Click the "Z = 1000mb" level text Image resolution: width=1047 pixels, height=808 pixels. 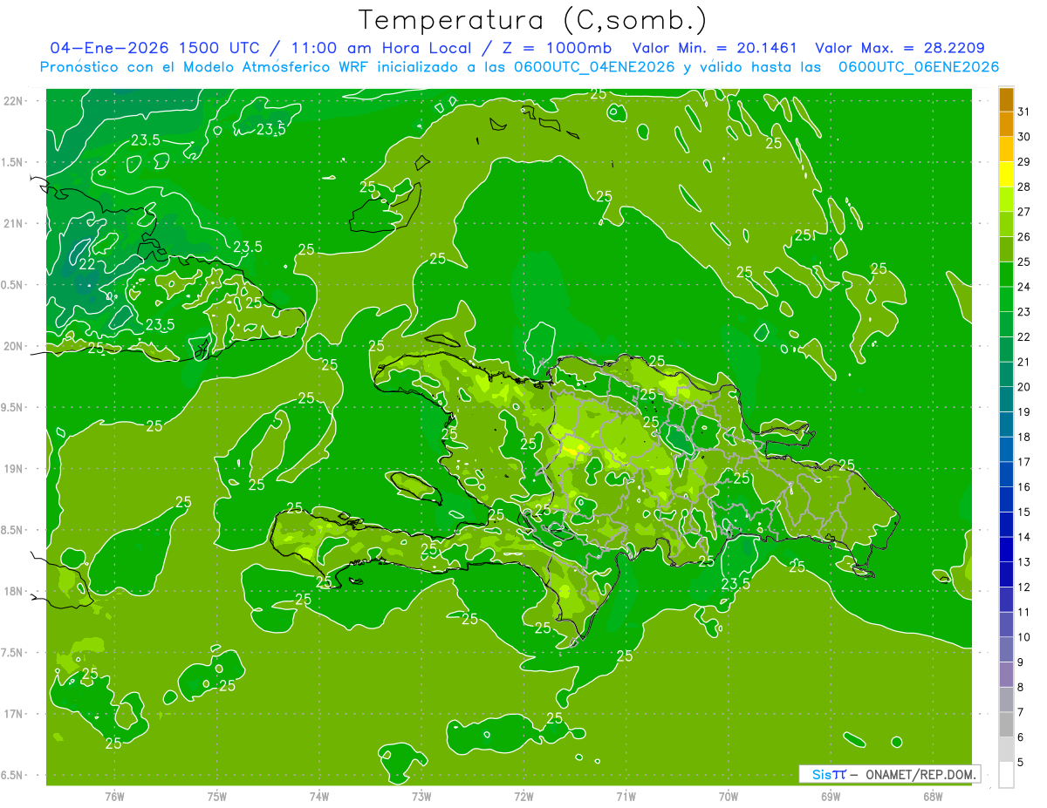point(553,48)
